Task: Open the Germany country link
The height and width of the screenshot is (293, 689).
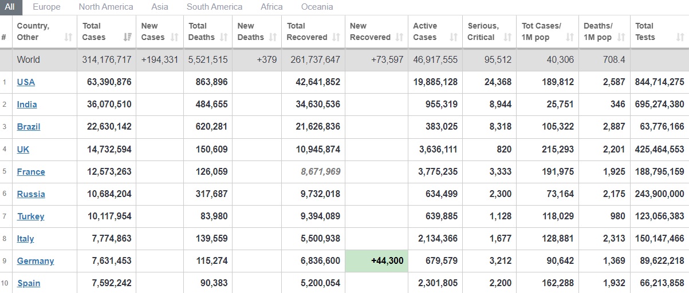Action: 36,260
